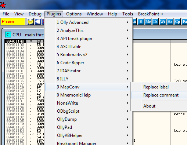Select address row 004011E5
The image size is (187, 145).
coord(15,134)
